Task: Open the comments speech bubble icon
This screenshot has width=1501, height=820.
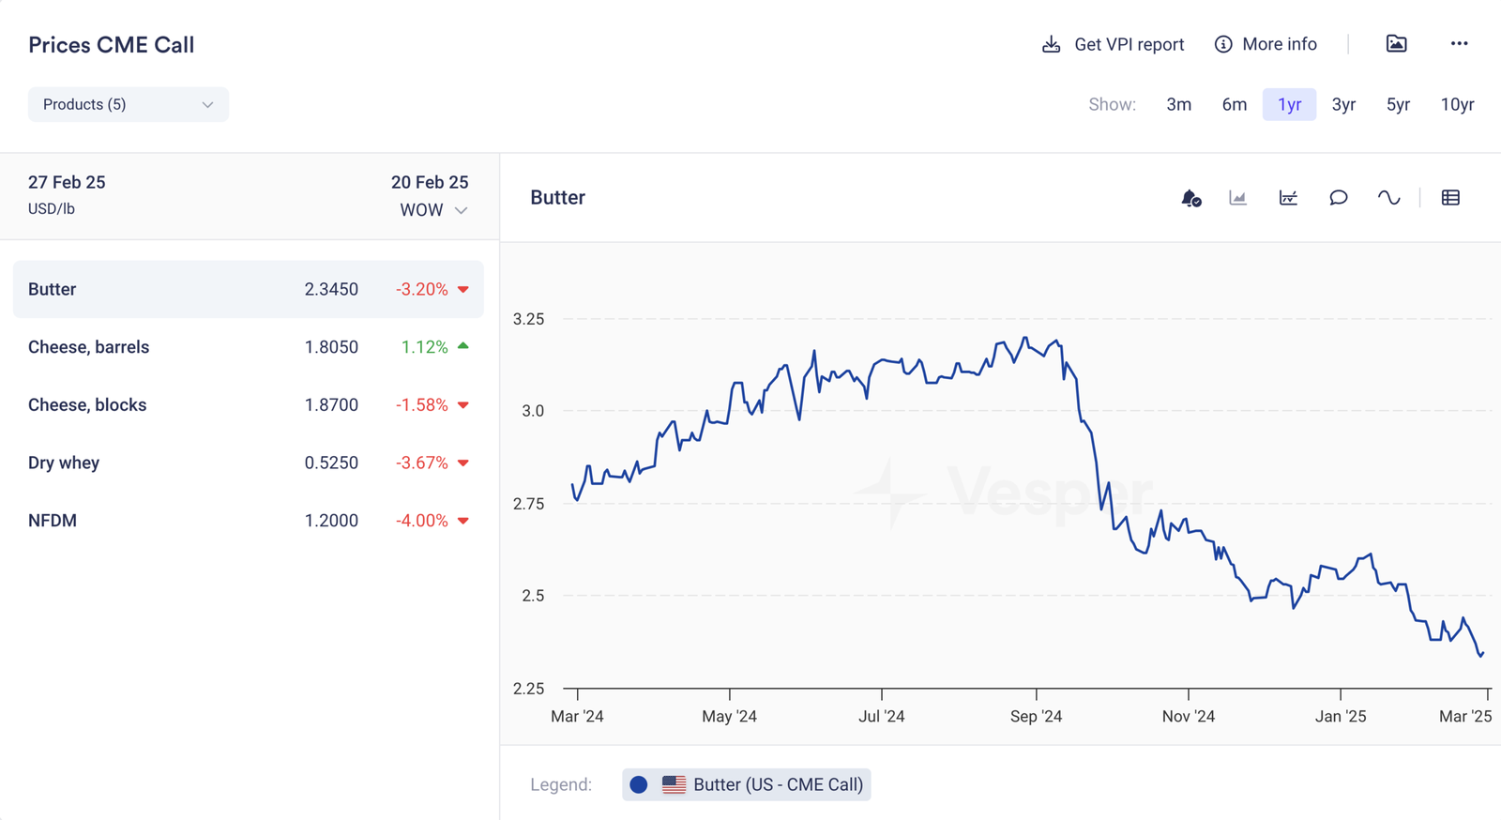Action: coord(1339,198)
